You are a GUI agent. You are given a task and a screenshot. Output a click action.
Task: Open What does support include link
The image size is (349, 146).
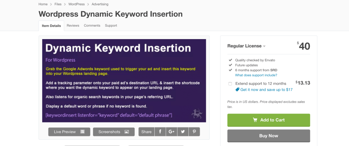256,75
